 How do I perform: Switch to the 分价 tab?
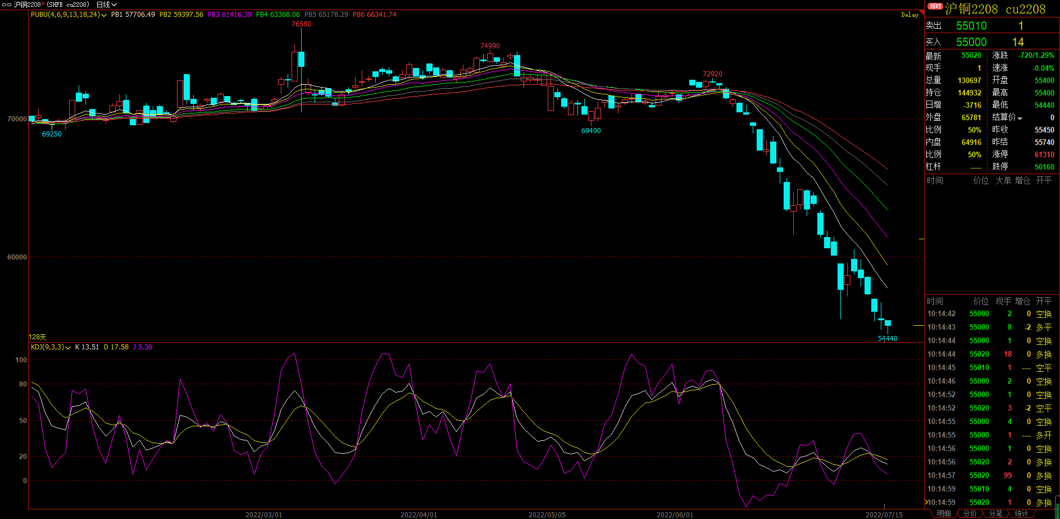(970, 514)
